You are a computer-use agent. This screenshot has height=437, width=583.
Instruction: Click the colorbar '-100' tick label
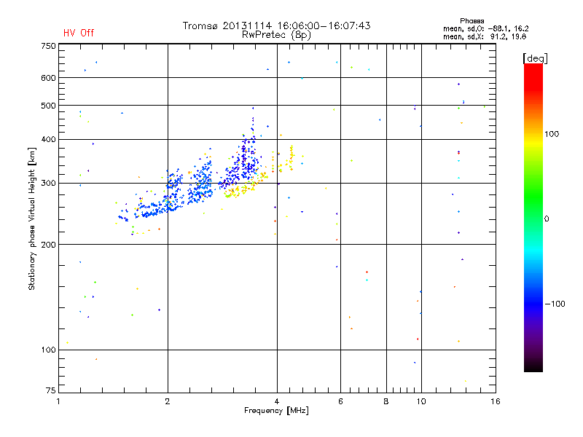click(x=555, y=304)
